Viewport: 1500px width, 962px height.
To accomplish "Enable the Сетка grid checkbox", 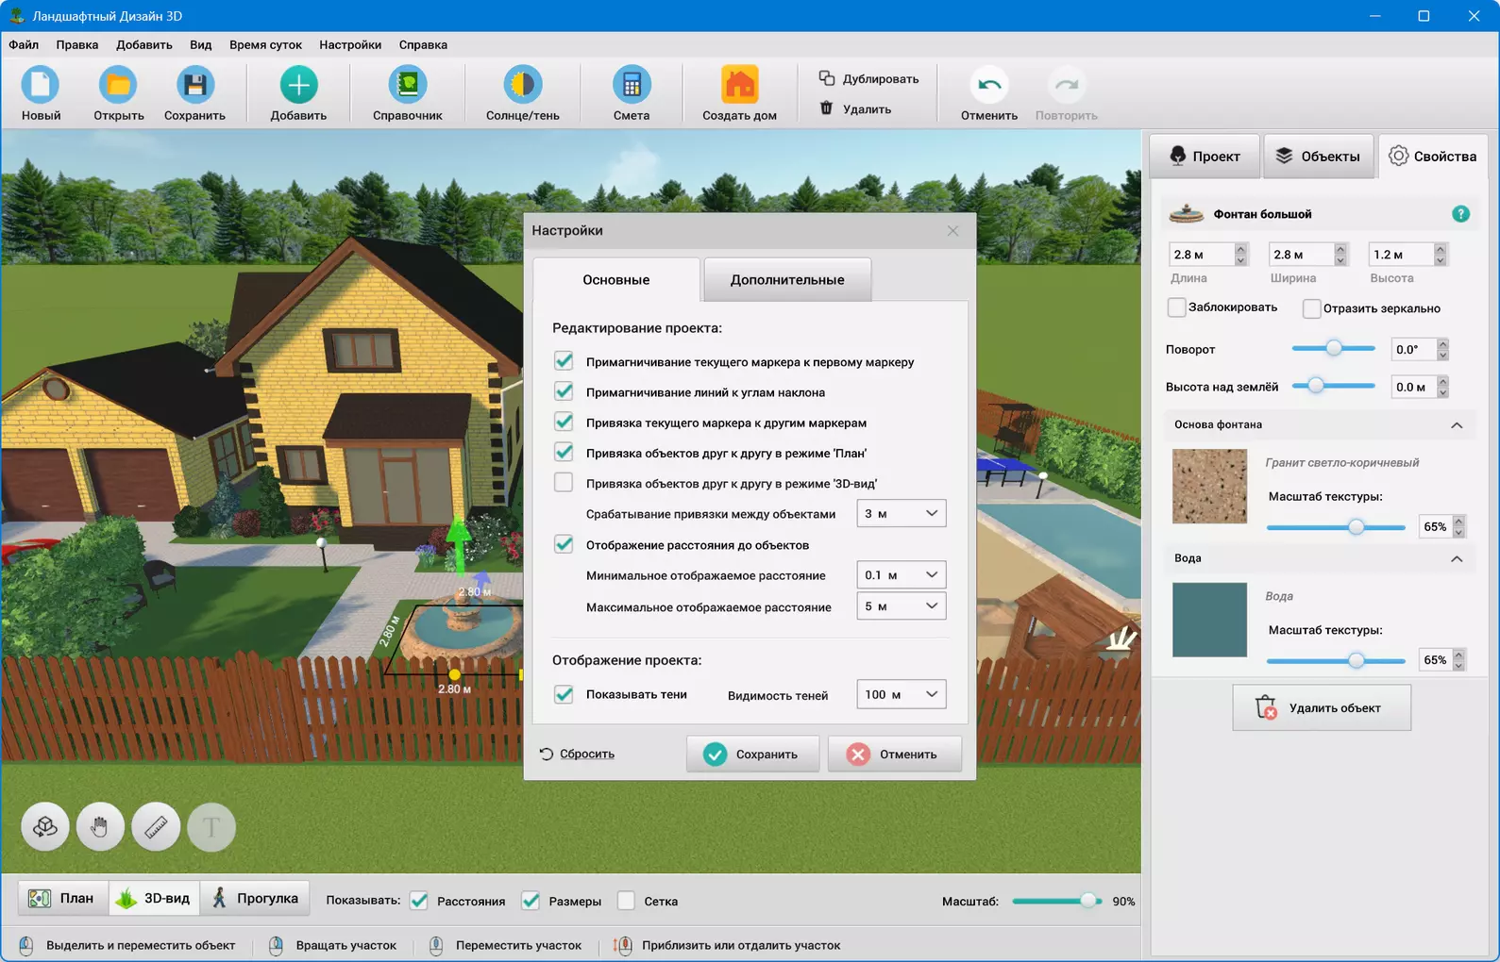I will click(626, 901).
